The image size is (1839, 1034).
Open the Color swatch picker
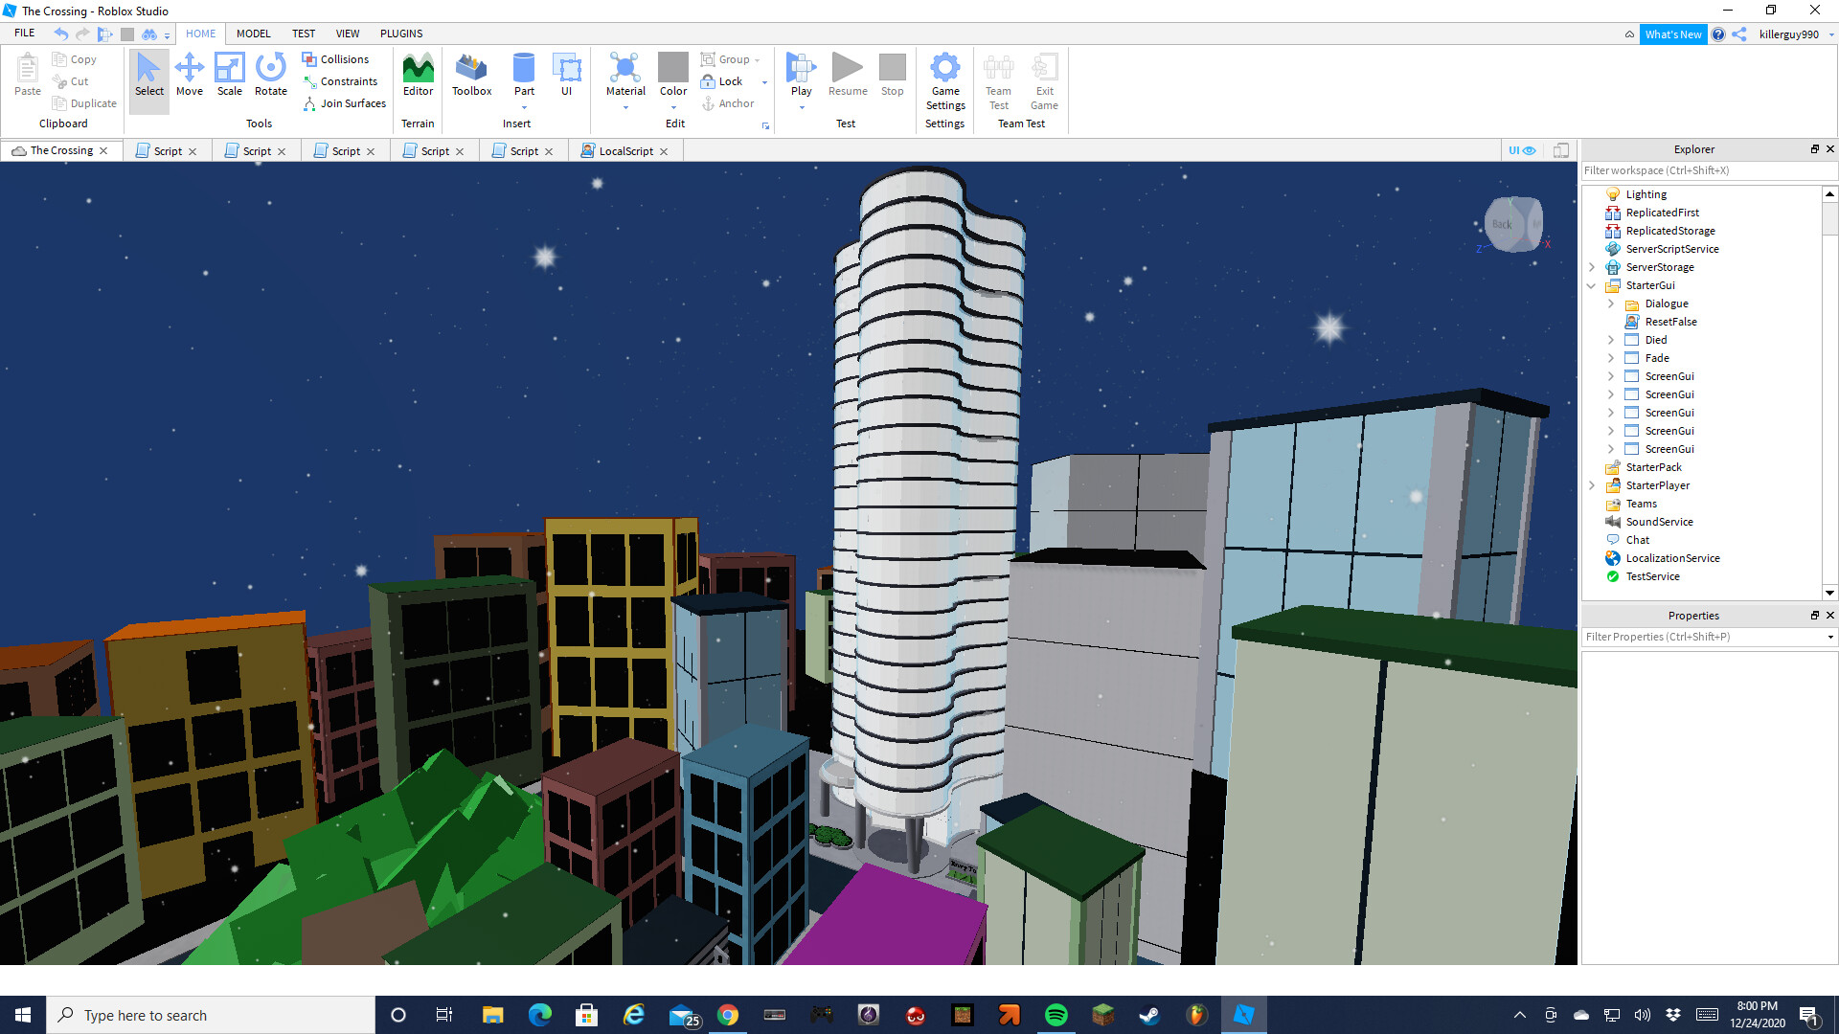tap(673, 69)
